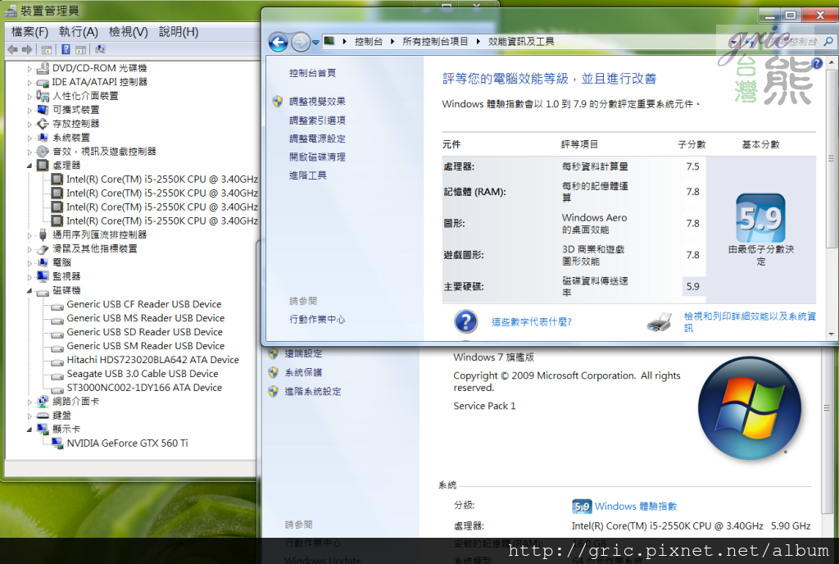Viewport: 839px width, 564px height.
Task: Open 調整電源設定 link
Action: pos(317,139)
